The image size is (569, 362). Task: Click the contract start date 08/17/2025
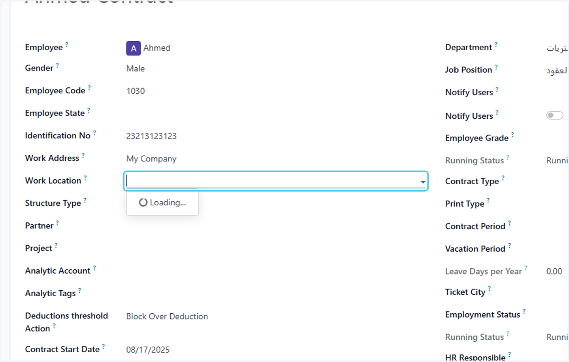148,350
